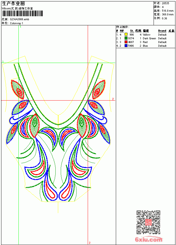This screenshot has height=245, width=176.
Task: Click the green marker 1 at left edge
Action: (x=3, y=62)
